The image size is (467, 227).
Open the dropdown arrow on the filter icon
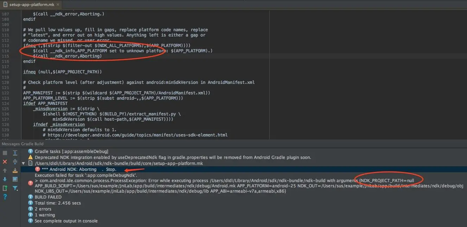(x=17, y=190)
